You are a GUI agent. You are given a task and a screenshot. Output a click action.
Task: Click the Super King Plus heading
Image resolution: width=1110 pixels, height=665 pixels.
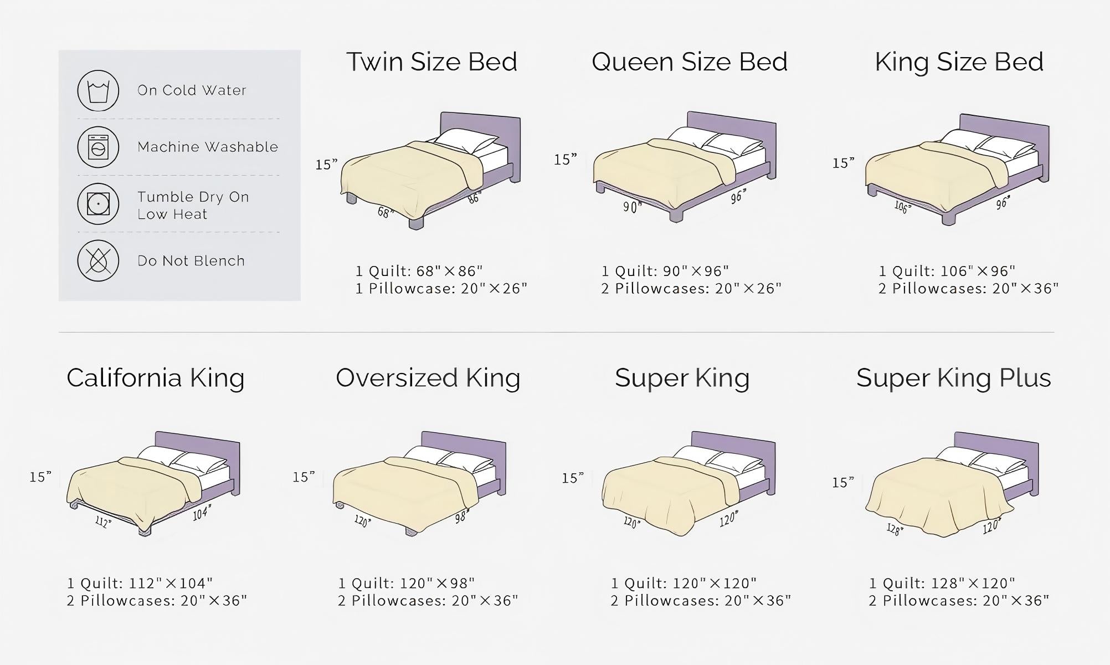tap(953, 378)
